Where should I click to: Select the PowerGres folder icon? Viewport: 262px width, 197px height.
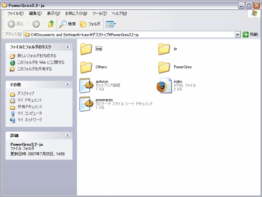pos(164,67)
